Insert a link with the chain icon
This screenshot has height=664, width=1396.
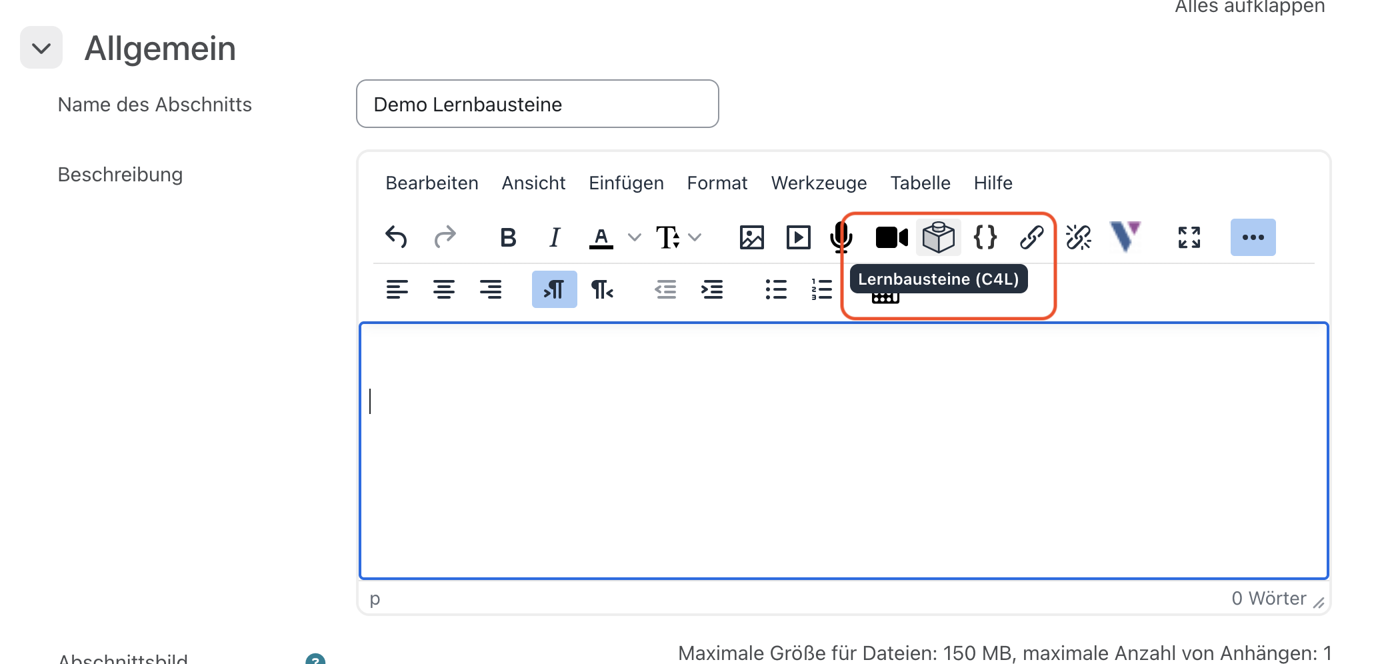point(1031,237)
